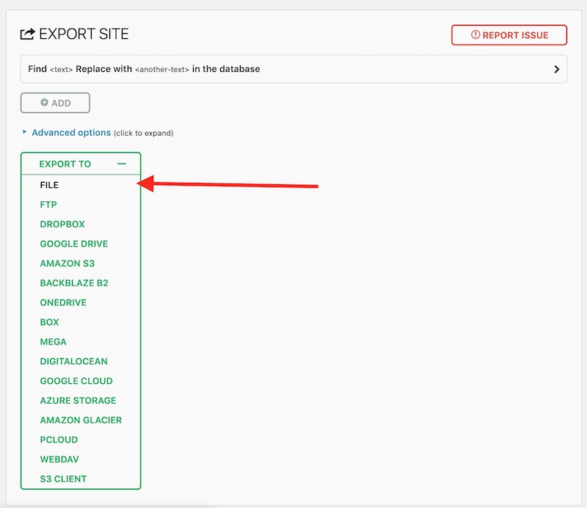Select AZURE STORAGE export option
587x508 pixels.
(78, 401)
